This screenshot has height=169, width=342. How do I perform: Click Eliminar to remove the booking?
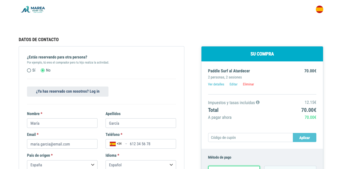(x=248, y=84)
